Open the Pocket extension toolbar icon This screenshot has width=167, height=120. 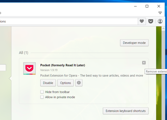point(151,21)
